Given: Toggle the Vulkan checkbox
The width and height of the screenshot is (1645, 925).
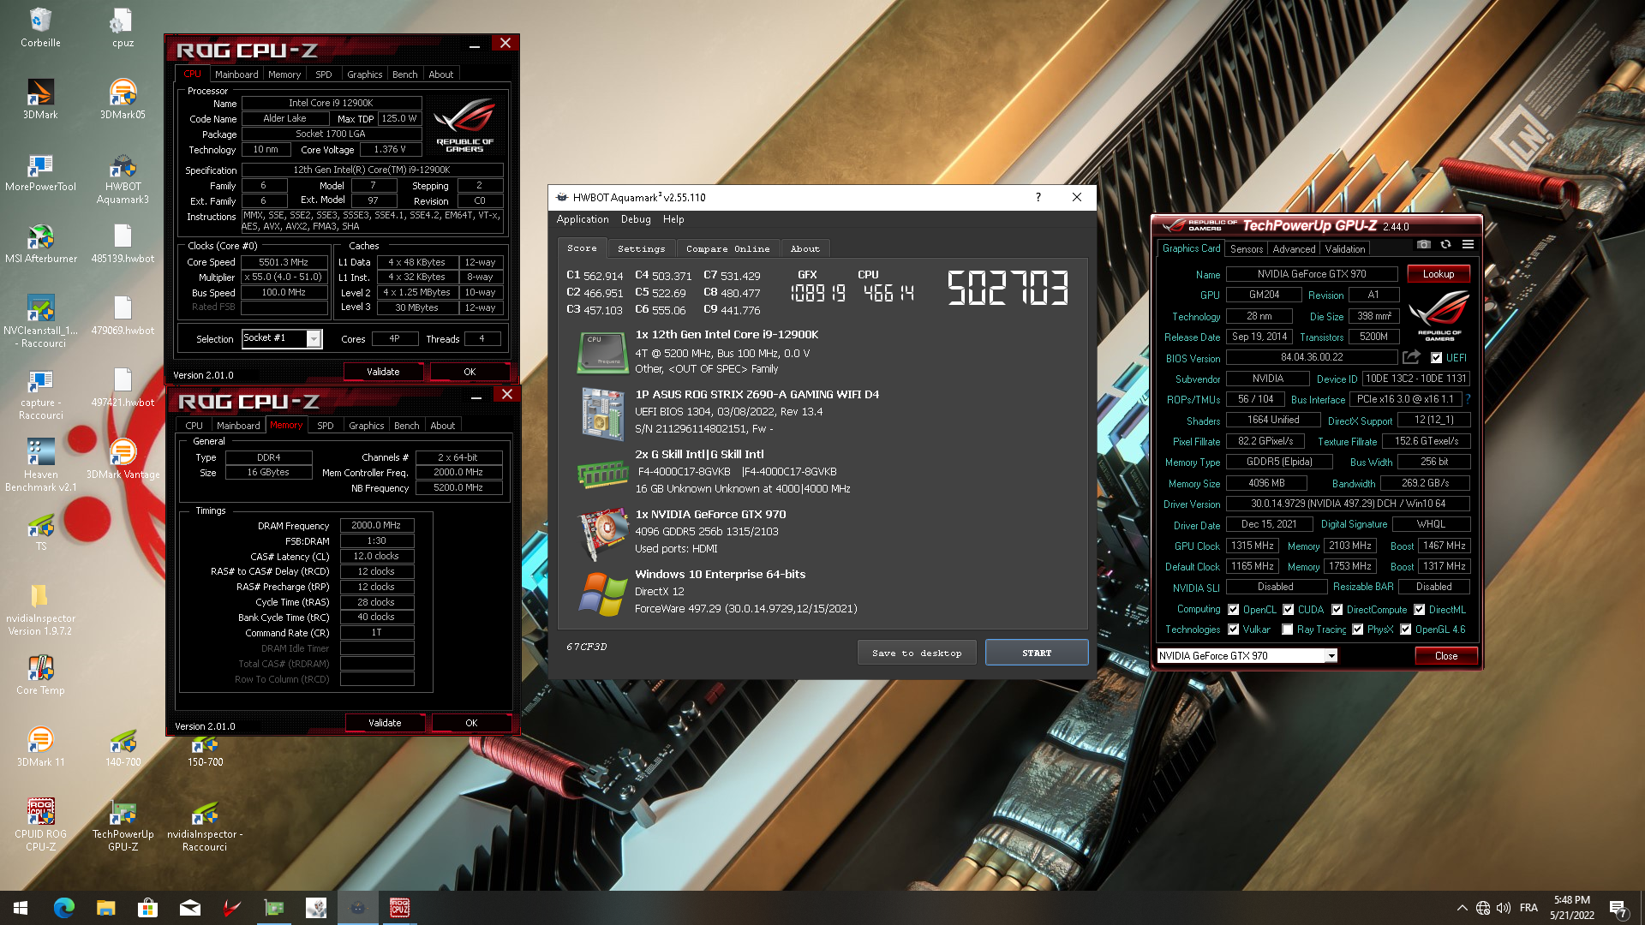Looking at the screenshot, I should pos(1233,630).
